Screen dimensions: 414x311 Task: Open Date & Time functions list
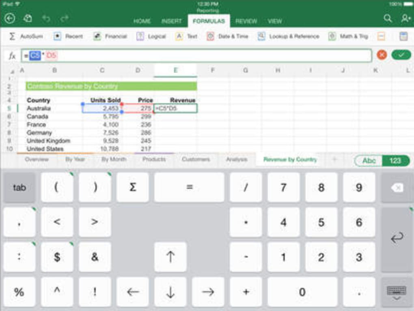click(227, 37)
